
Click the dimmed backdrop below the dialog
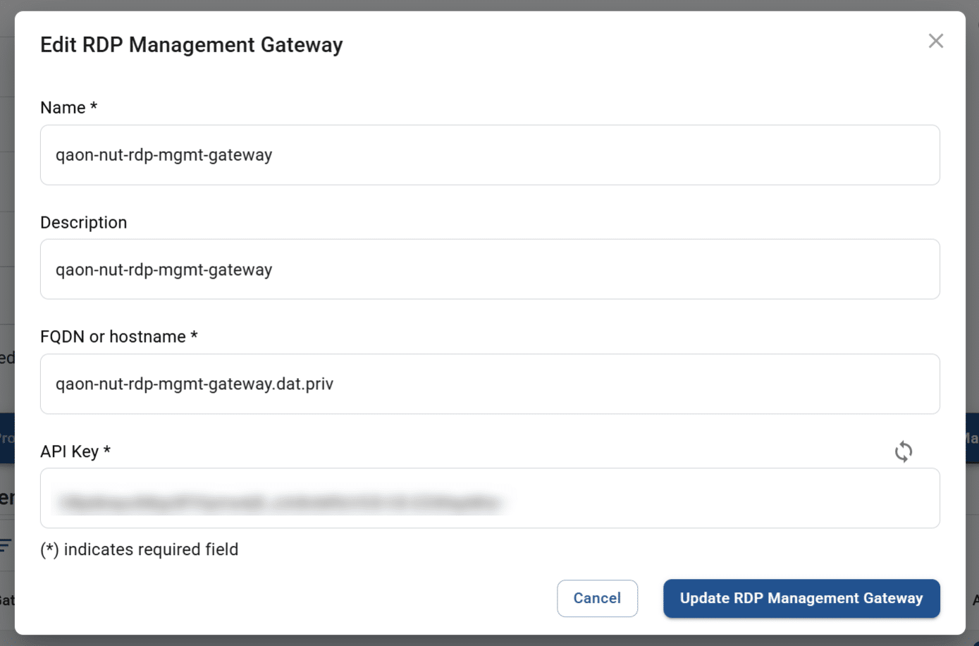[489, 640]
